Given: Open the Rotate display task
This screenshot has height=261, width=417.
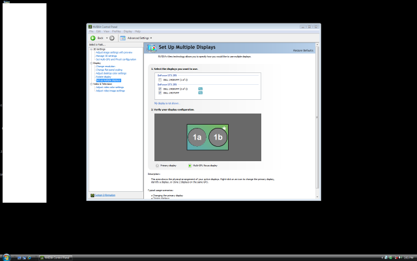Looking at the screenshot, I should click(104, 77).
